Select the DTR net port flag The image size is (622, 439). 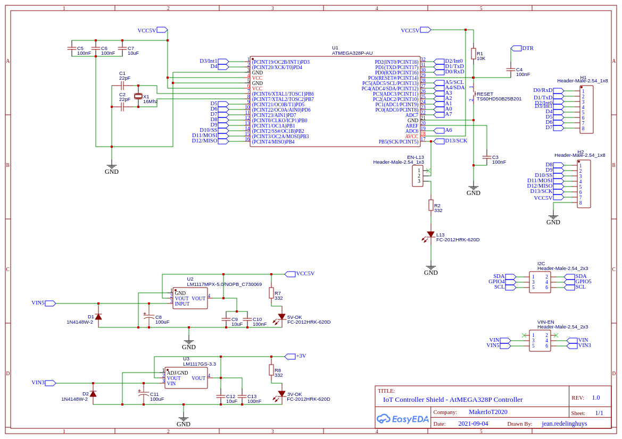pos(516,48)
